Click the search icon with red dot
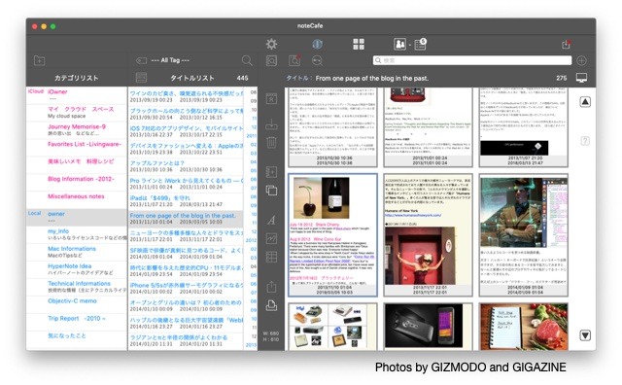622x385 pixels. coord(294,60)
